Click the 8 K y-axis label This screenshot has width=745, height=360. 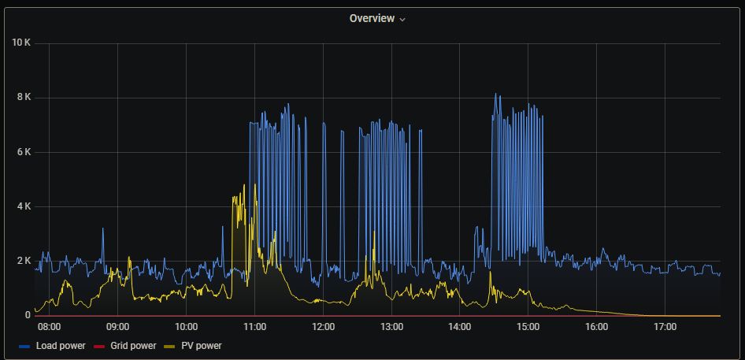tap(24, 98)
